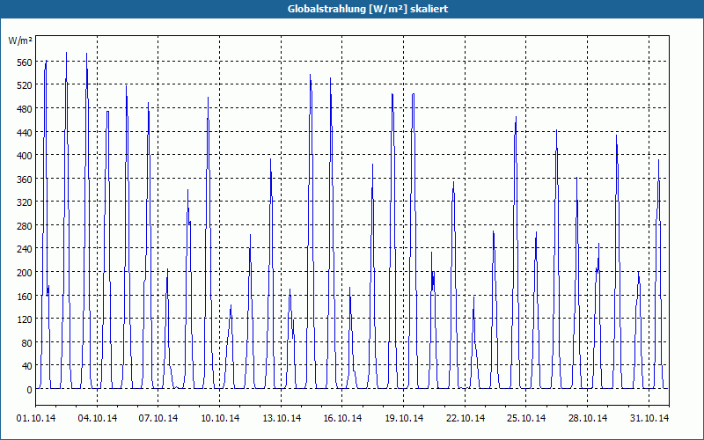The width and height of the screenshot is (704, 440).
Task: Click the date label 31.10.14
Action: pyautogui.click(x=649, y=418)
